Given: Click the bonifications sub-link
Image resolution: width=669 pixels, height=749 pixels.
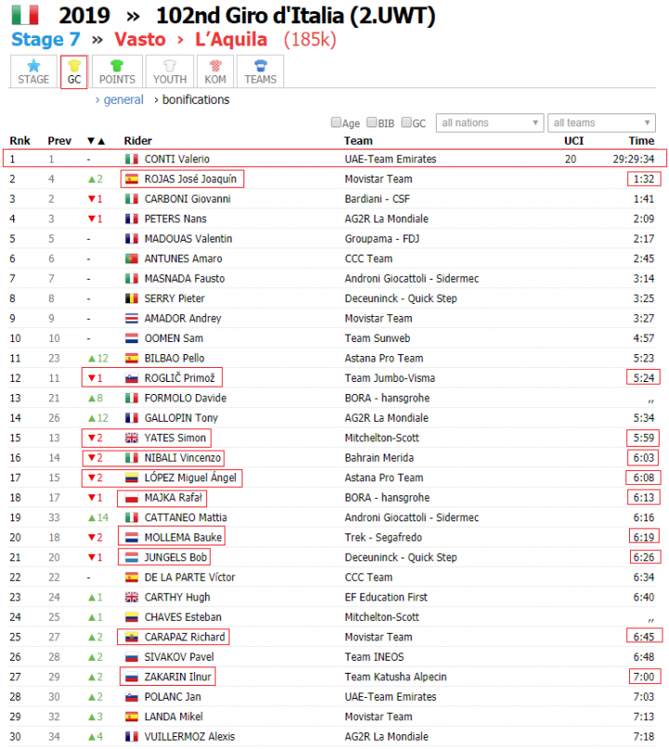Looking at the screenshot, I should click(196, 99).
